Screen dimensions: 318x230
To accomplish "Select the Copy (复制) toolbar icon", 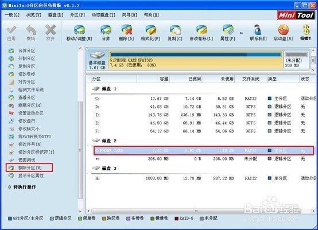I will tap(175, 30).
